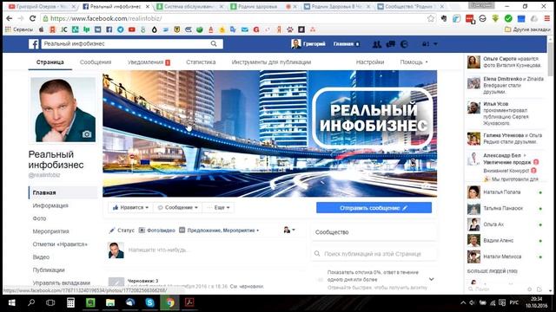
Task: Open Skype from the taskbar
Action: [x=150, y=302]
